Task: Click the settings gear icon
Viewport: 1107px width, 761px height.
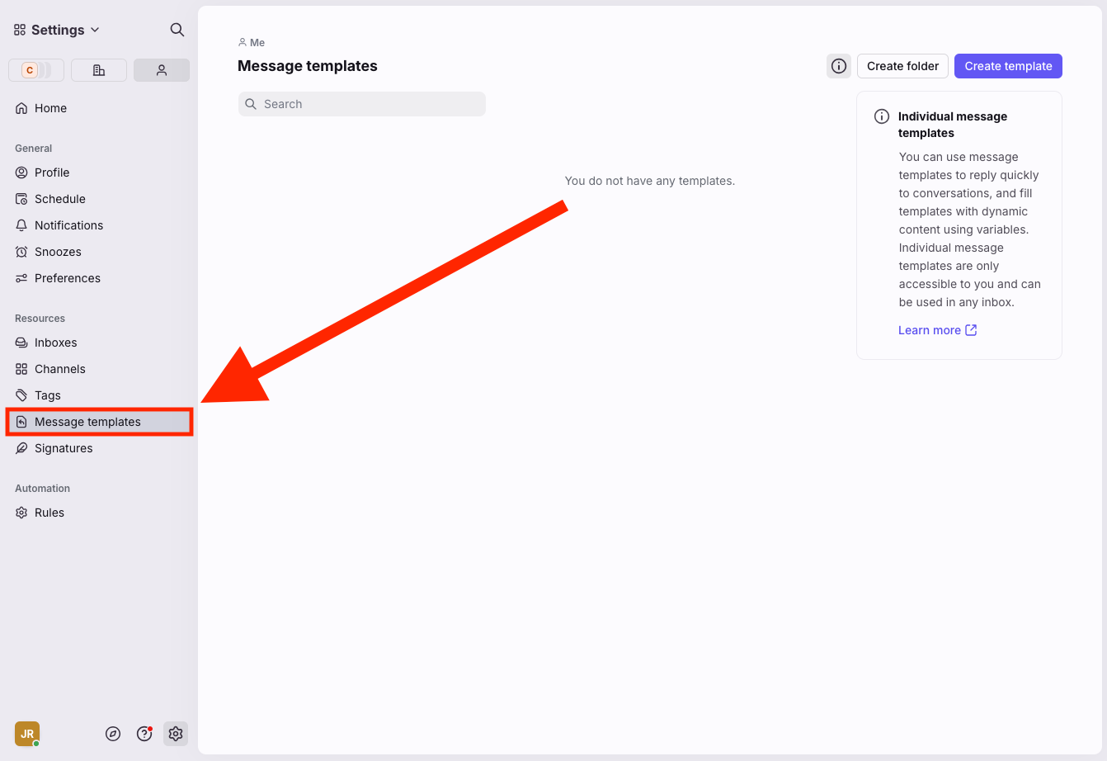Action: [x=175, y=734]
